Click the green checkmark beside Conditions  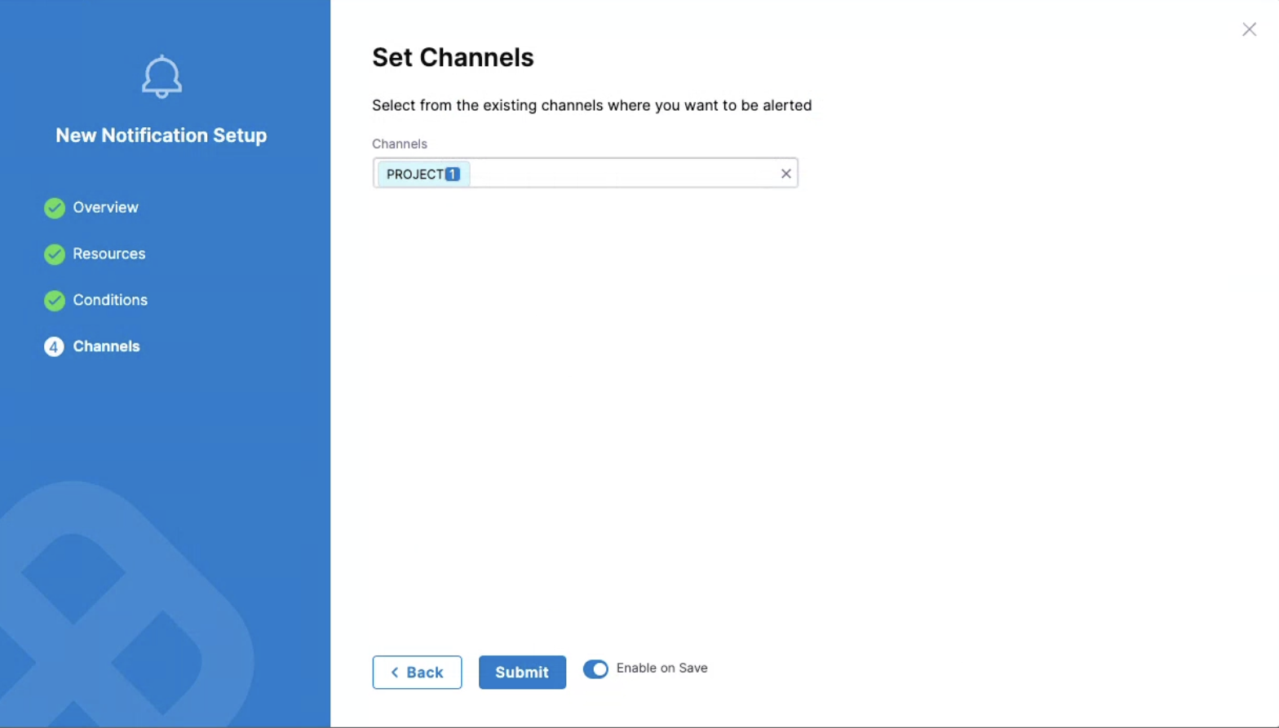(55, 301)
